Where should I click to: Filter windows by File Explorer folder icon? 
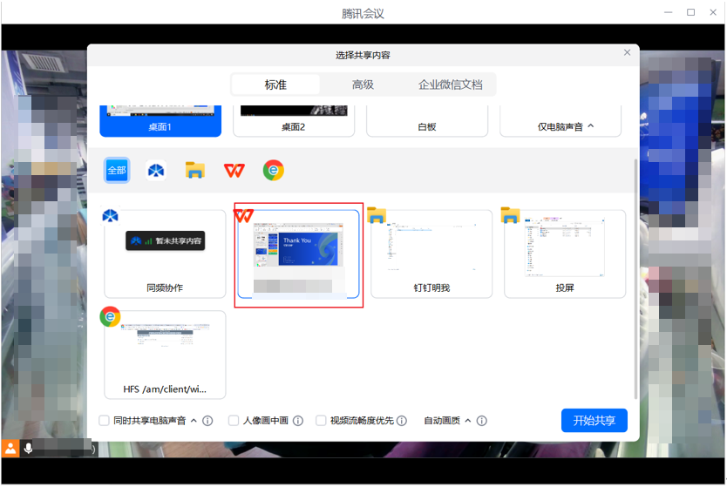195,171
